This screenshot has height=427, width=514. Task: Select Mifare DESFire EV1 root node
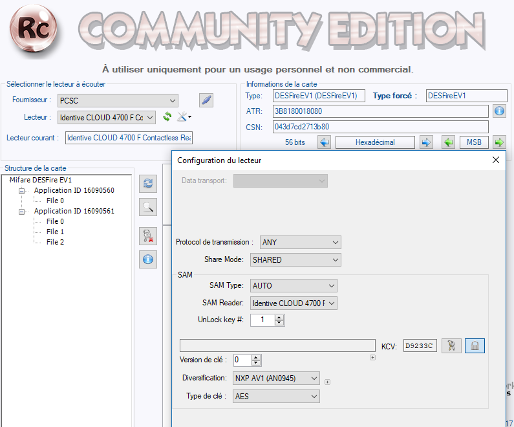[41, 180]
